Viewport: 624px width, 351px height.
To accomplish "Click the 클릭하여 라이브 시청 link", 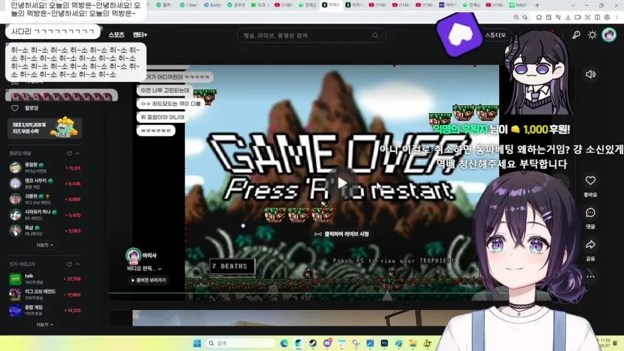I will (x=343, y=234).
